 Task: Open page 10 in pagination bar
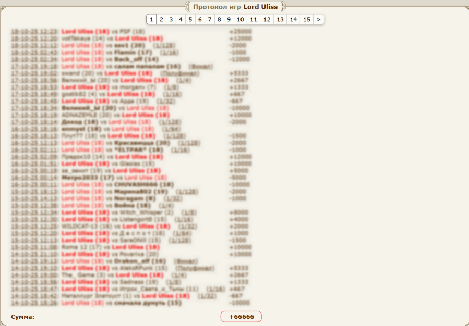(x=240, y=19)
